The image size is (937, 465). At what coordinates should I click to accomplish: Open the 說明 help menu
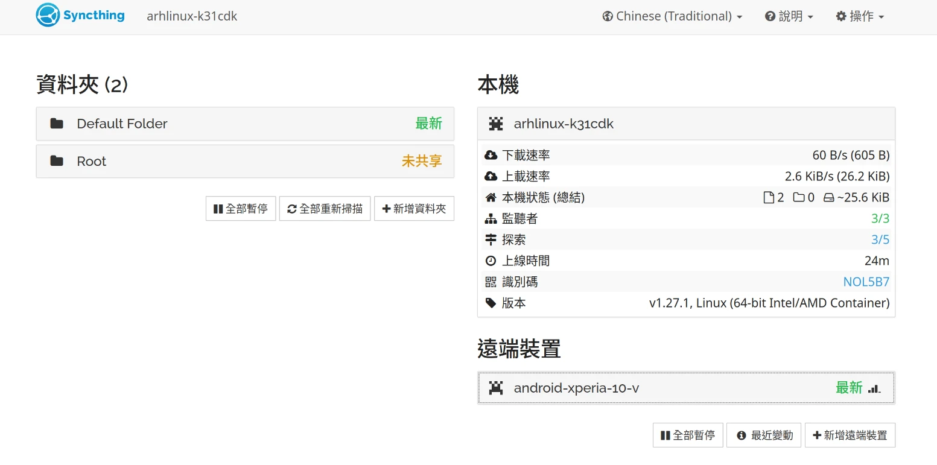pyautogui.click(x=789, y=16)
